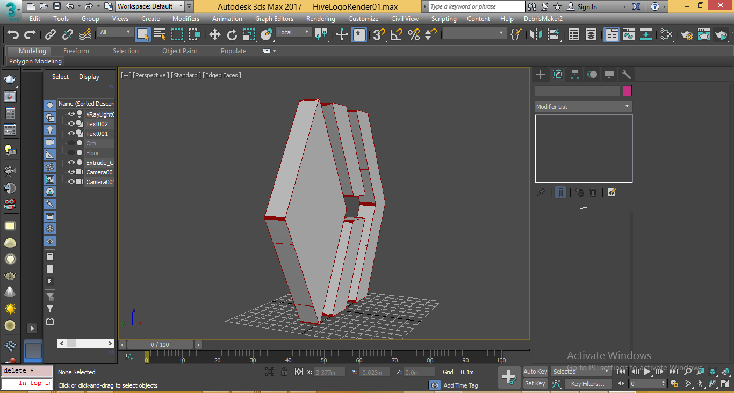
Task: Click the Mirror tool icon
Action: tap(536, 35)
